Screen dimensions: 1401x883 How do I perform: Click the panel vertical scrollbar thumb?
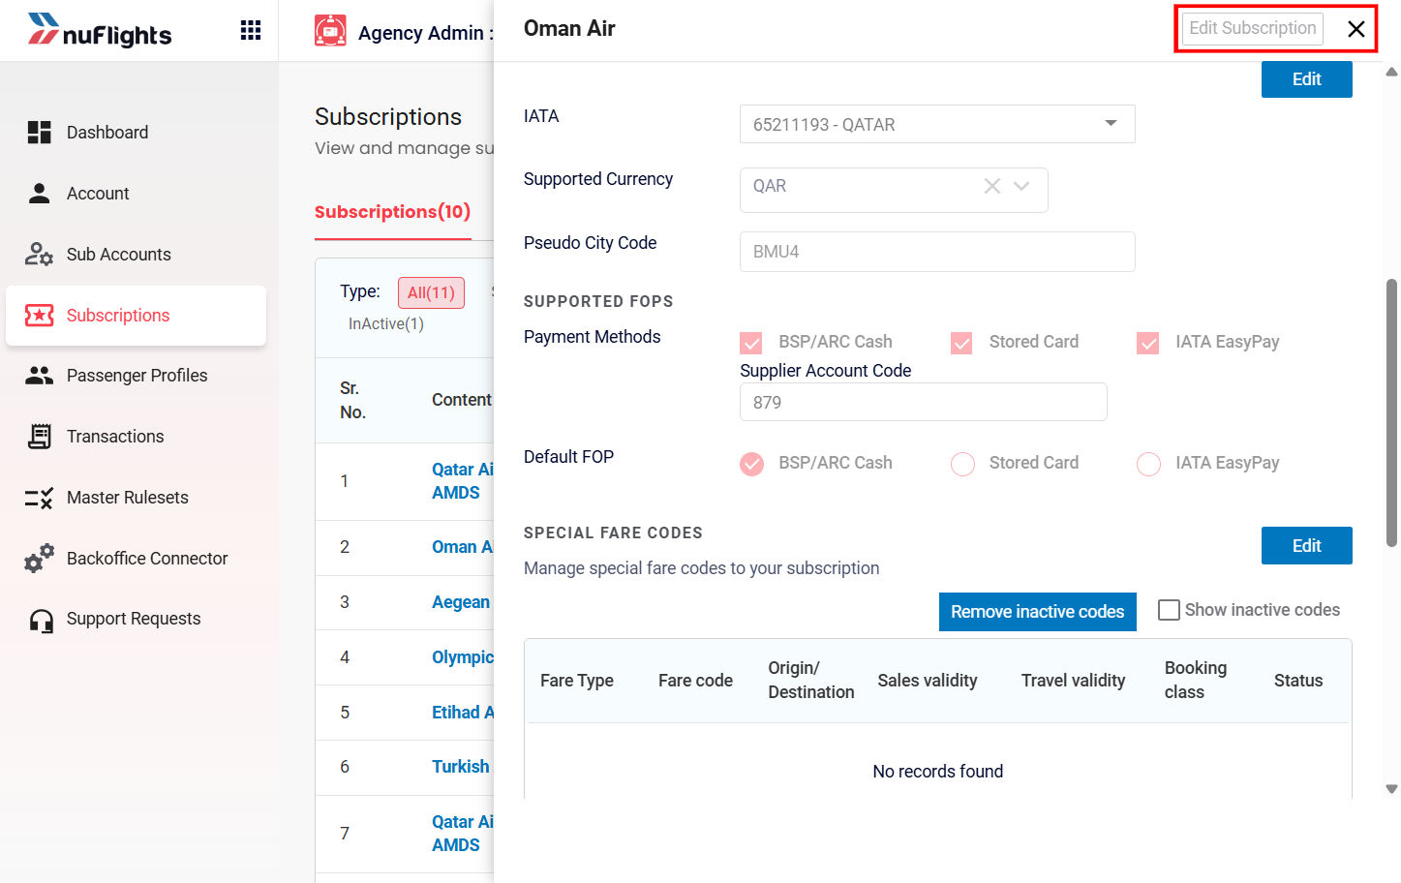(1392, 413)
